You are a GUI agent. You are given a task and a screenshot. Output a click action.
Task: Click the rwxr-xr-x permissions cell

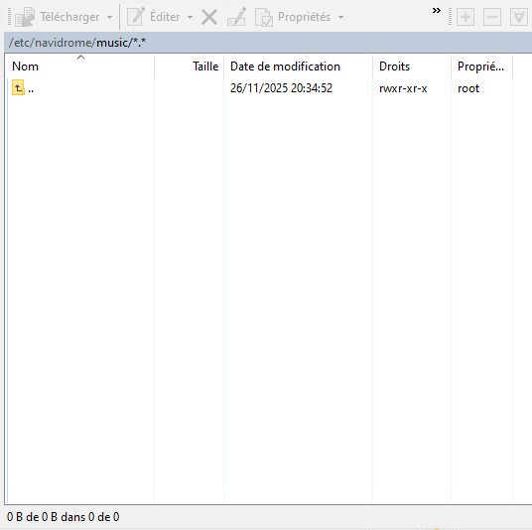click(x=403, y=88)
